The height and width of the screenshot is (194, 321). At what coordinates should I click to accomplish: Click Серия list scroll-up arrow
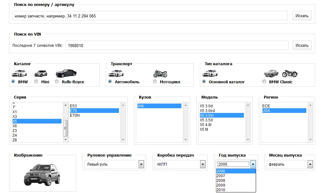coord(66,105)
